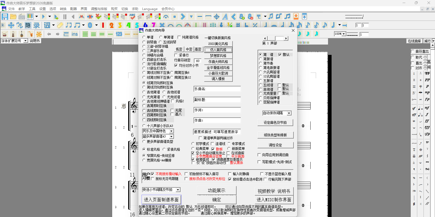
Task: Click the piano keys toolbar icon
Action: pos(30,17)
